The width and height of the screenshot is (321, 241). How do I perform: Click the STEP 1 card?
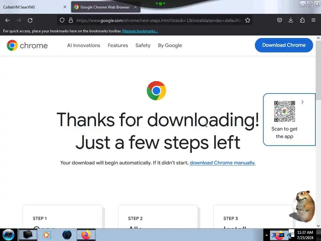coord(62,217)
